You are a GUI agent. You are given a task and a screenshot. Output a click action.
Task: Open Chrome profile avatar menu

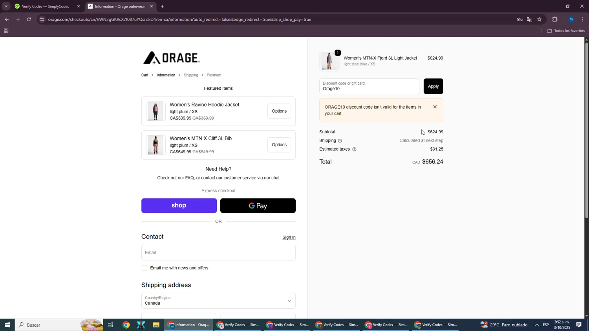[x=571, y=19]
